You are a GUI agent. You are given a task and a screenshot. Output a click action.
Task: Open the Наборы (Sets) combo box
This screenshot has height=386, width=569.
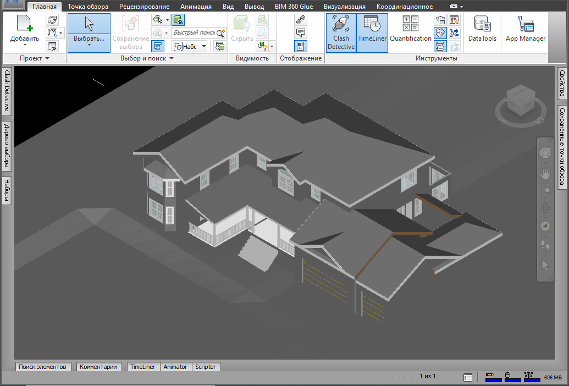coord(190,46)
